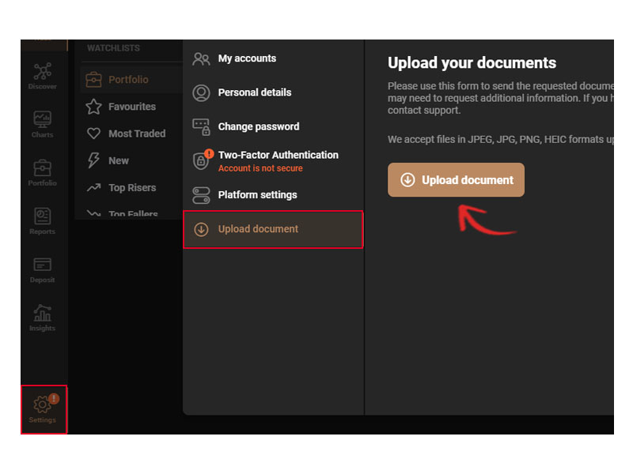Open the Discover section in sidebar
This screenshot has height=474, width=633.
click(x=43, y=76)
